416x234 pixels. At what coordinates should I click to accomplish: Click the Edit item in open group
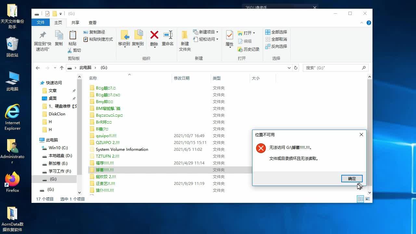pos(245,41)
